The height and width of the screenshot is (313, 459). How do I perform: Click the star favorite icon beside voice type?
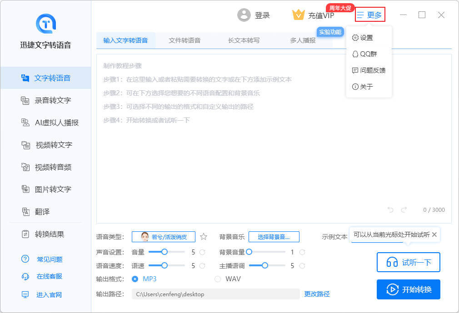pos(204,236)
